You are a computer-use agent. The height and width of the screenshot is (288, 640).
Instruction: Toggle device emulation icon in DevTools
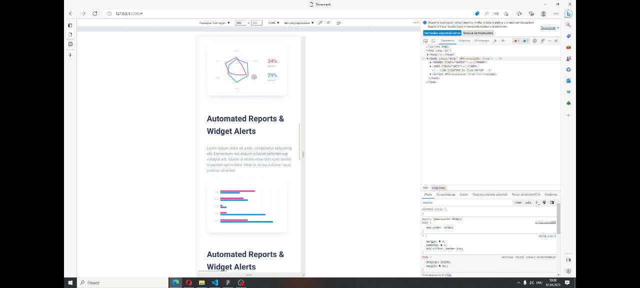tap(433, 40)
